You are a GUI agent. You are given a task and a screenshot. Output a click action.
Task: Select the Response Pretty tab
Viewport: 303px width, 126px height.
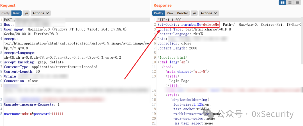(x=159, y=13)
